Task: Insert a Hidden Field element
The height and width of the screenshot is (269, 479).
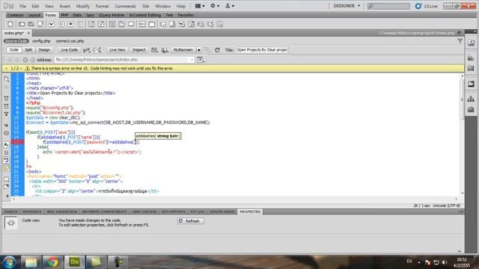Action: tap(31, 24)
